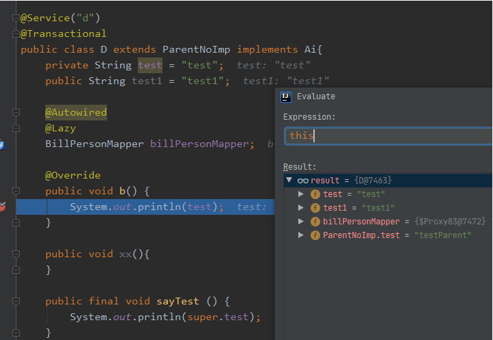The height and width of the screenshot is (340, 493).
Task: Click the field icon beside ParentNoImp.test
Action: pyautogui.click(x=315, y=235)
